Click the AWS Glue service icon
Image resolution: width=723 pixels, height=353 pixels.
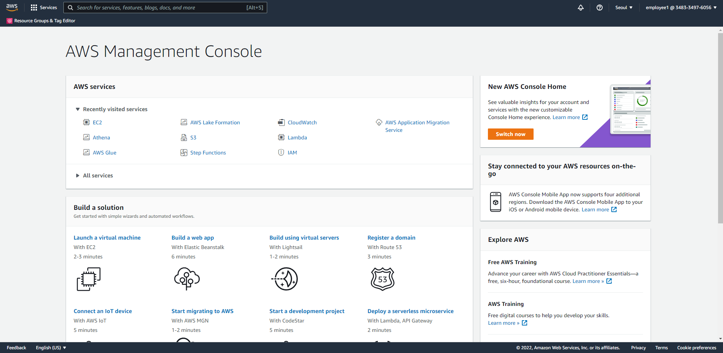tap(86, 152)
